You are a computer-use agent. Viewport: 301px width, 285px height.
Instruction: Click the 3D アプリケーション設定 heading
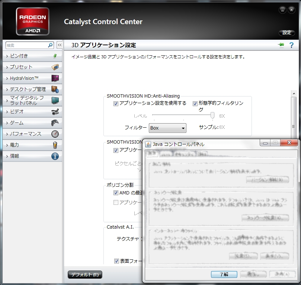click(x=104, y=45)
